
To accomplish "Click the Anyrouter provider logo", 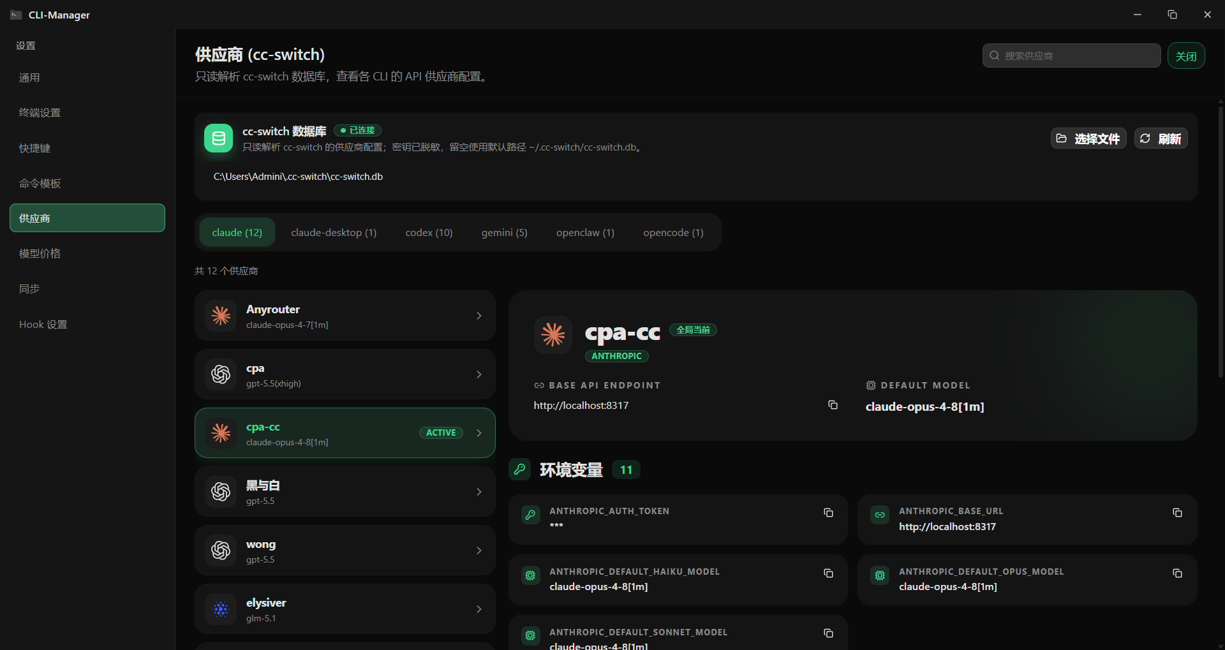I will (x=221, y=316).
